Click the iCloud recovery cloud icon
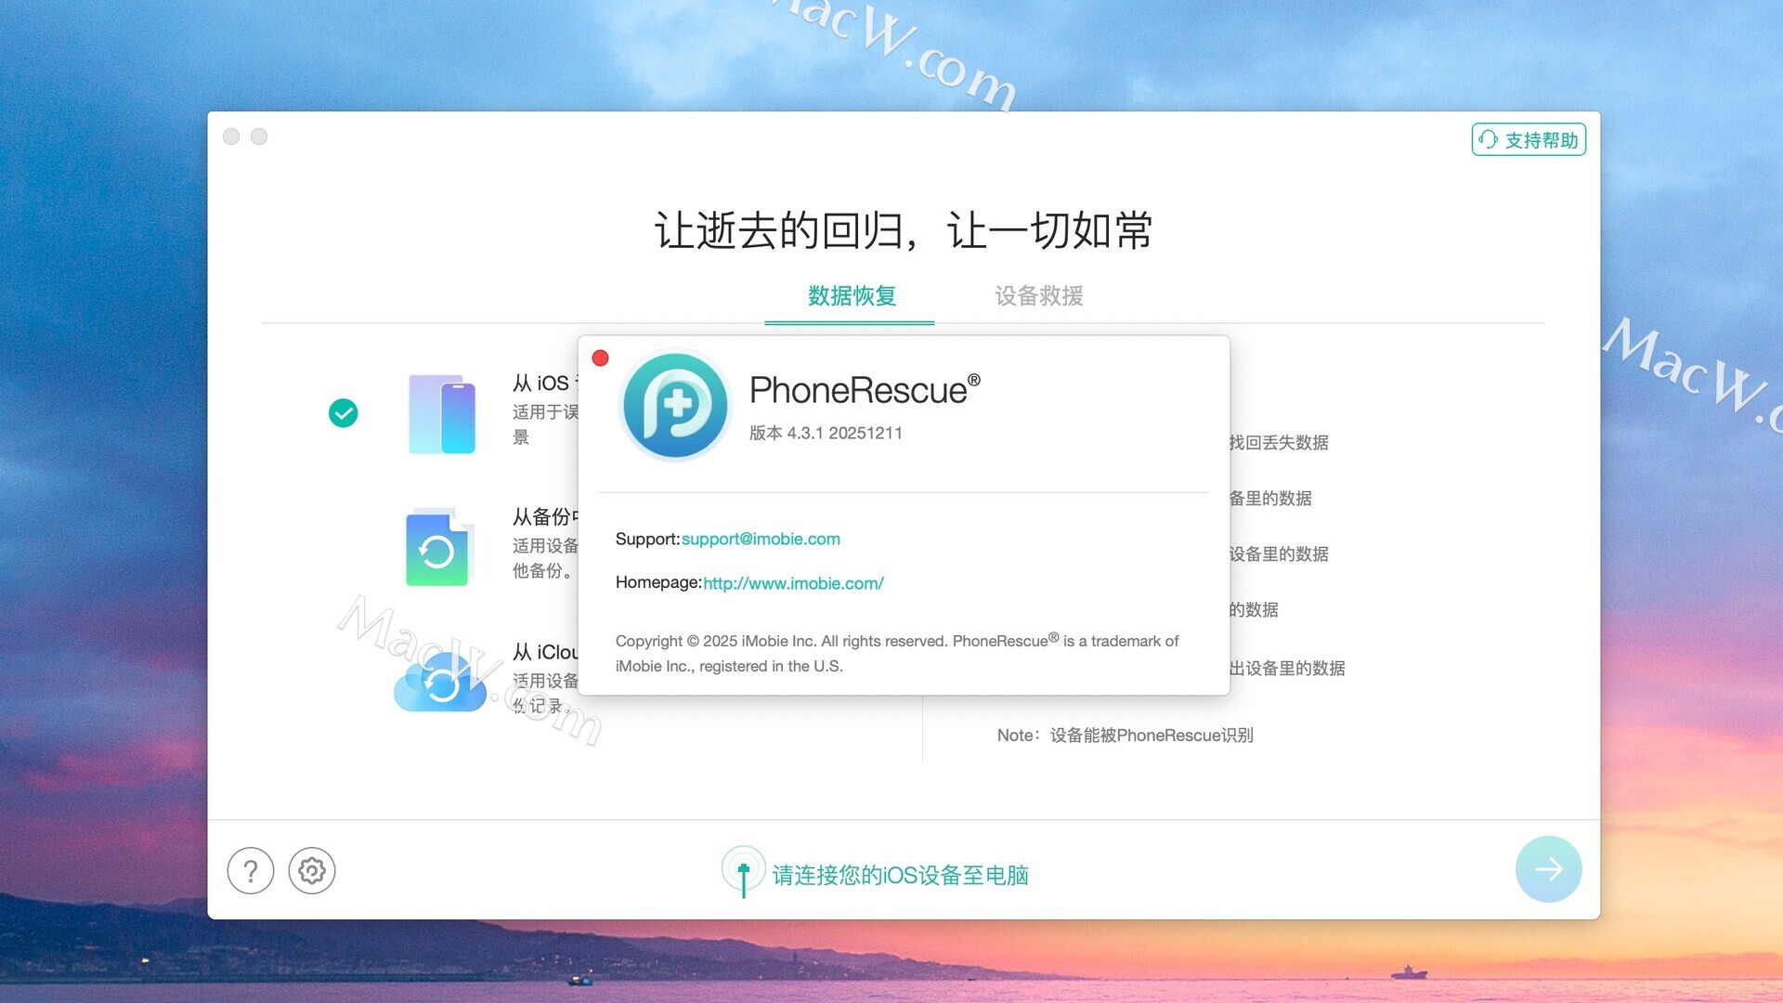This screenshot has height=1003, width=1783. click(440, 684)
